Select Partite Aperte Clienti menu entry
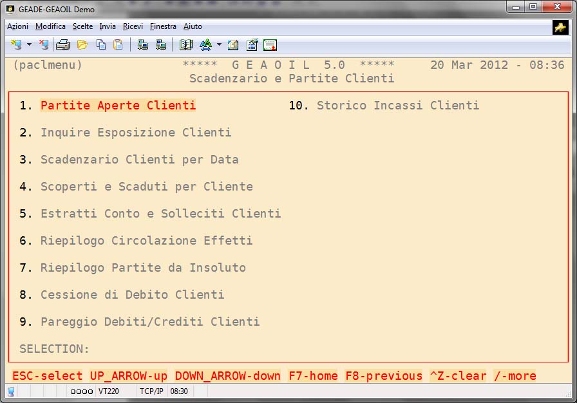This screenshot has height=403, width=577. click(x=118, y=106)
